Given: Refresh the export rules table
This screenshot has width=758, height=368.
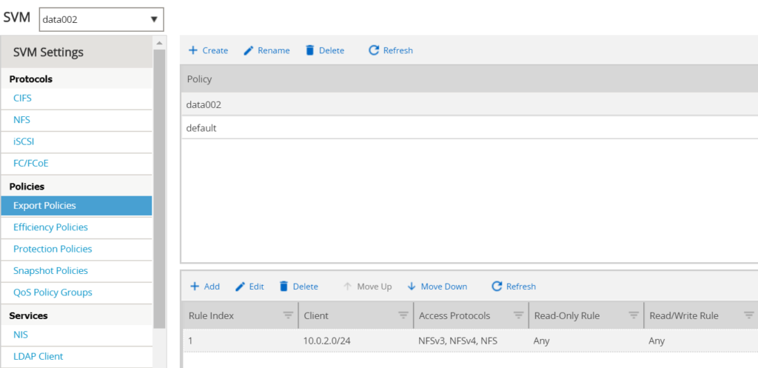Looking at the screenshot, I should tap(513, 287).
